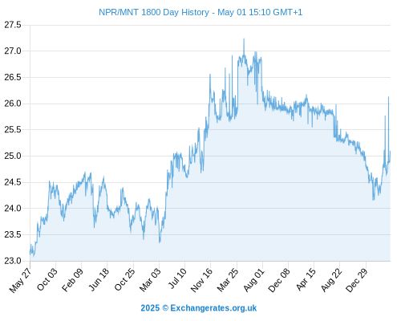
Task: Click the Nov 16 date label
Action: 201,280
